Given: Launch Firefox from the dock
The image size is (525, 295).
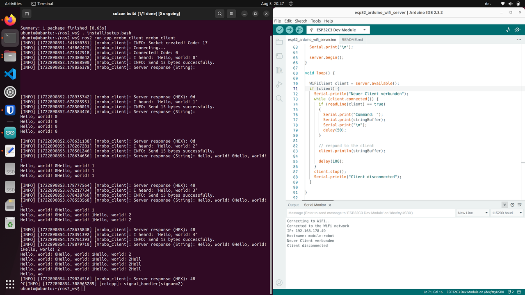Looking at the screenshot, I should coord(10,20).
